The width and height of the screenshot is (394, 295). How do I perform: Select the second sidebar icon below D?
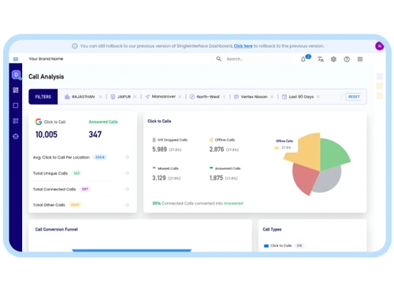point(16,90)
